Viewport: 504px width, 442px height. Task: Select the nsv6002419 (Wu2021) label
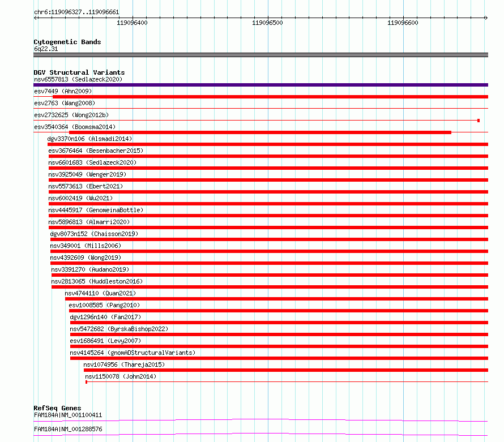click(80, 198)
